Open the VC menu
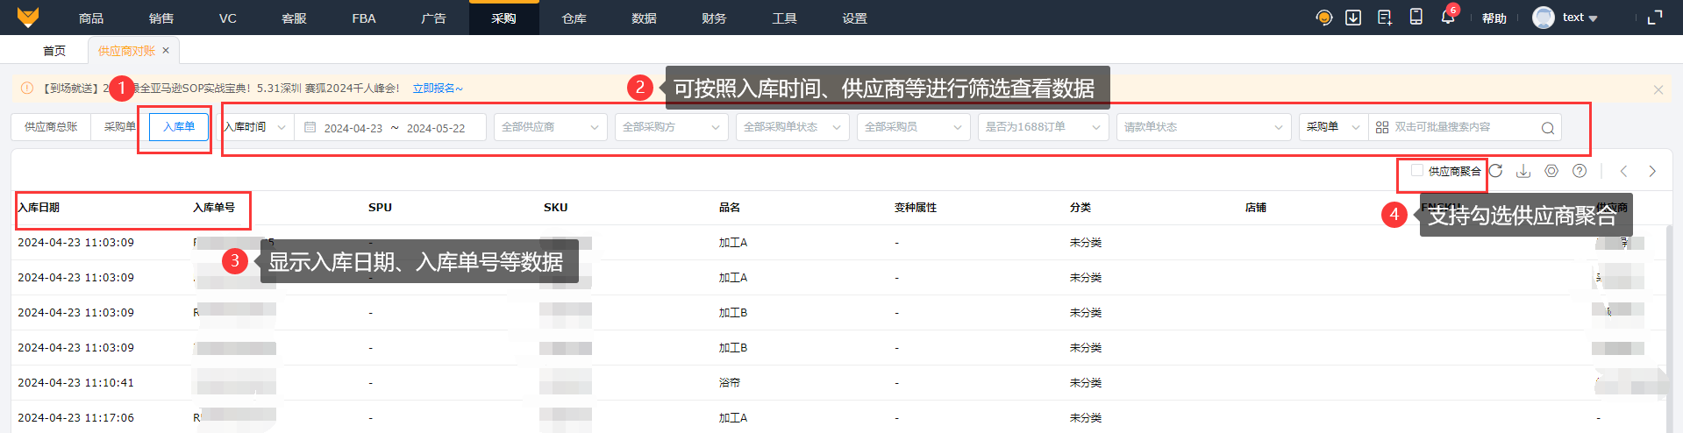1683x433 pixels. click(x=228, y=18)
